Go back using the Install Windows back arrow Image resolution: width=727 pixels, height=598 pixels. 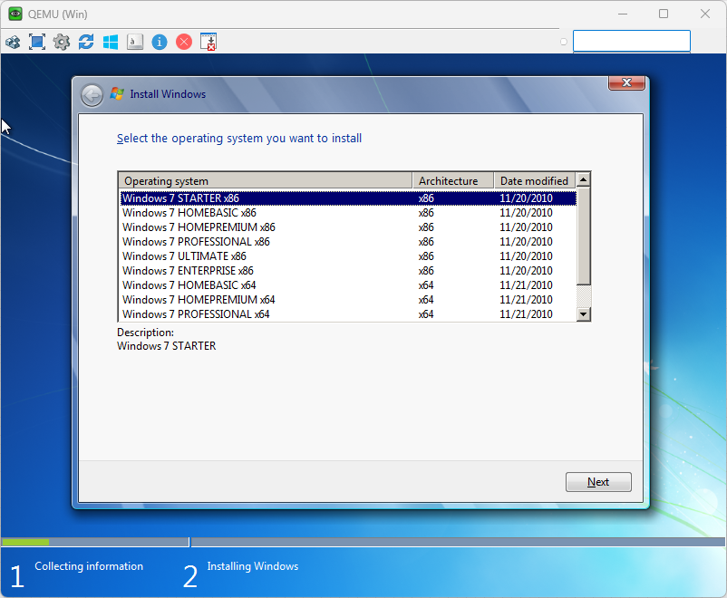point(92,95)
